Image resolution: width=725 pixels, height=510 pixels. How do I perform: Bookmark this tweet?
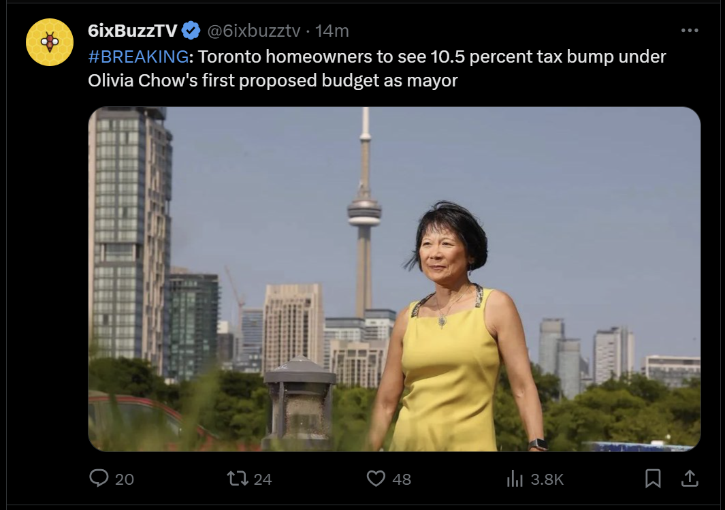click(x=653, y=479)
